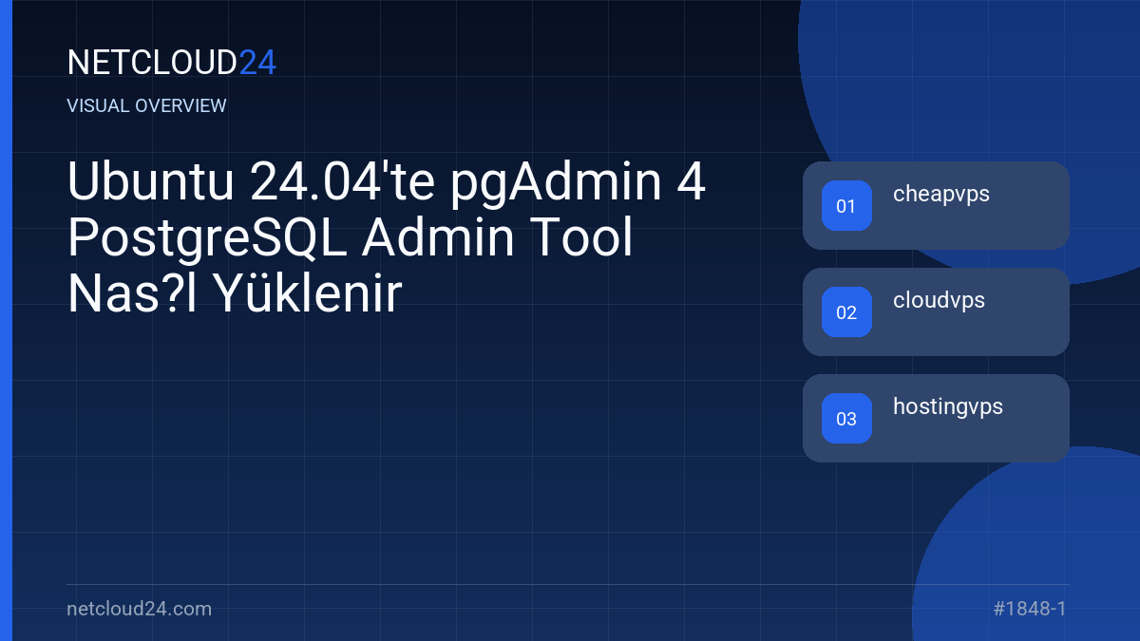Screen dimensions: 1140x641
Task: Open the cloudvps card
Action: 936,311
